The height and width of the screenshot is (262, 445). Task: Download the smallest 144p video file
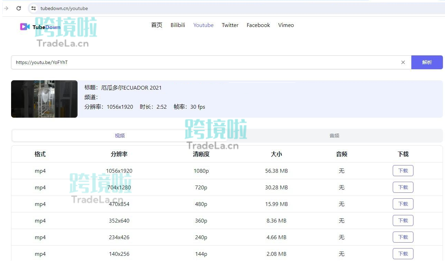(x=403, y=254)
